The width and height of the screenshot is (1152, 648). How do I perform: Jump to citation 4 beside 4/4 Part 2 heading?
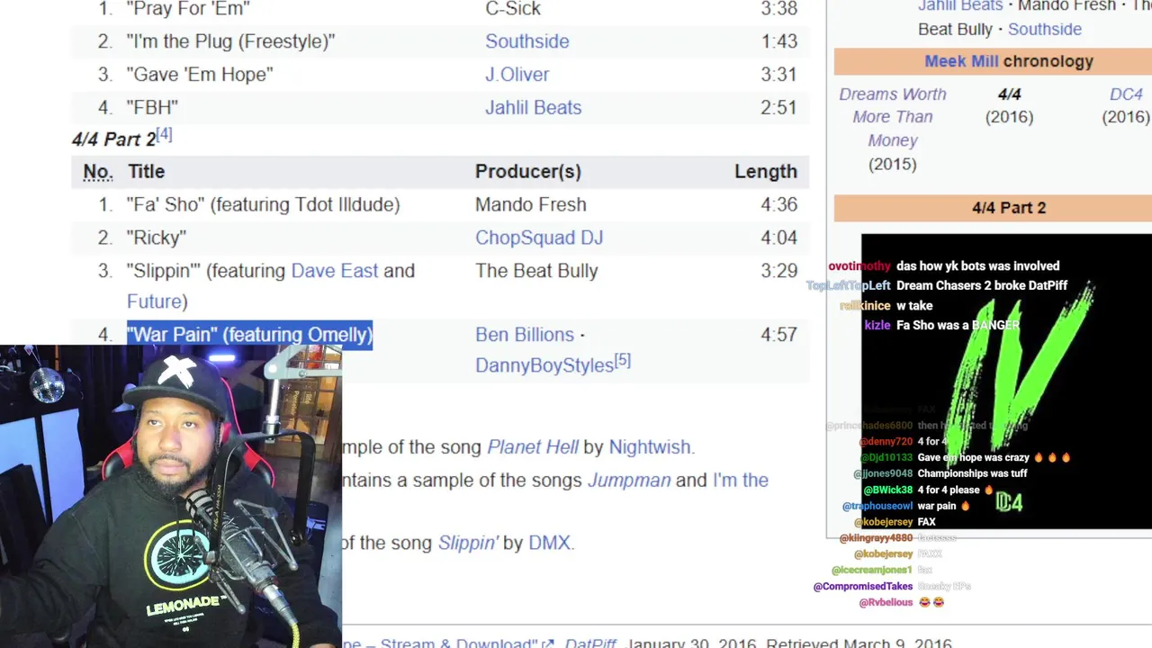pos(164,134)
